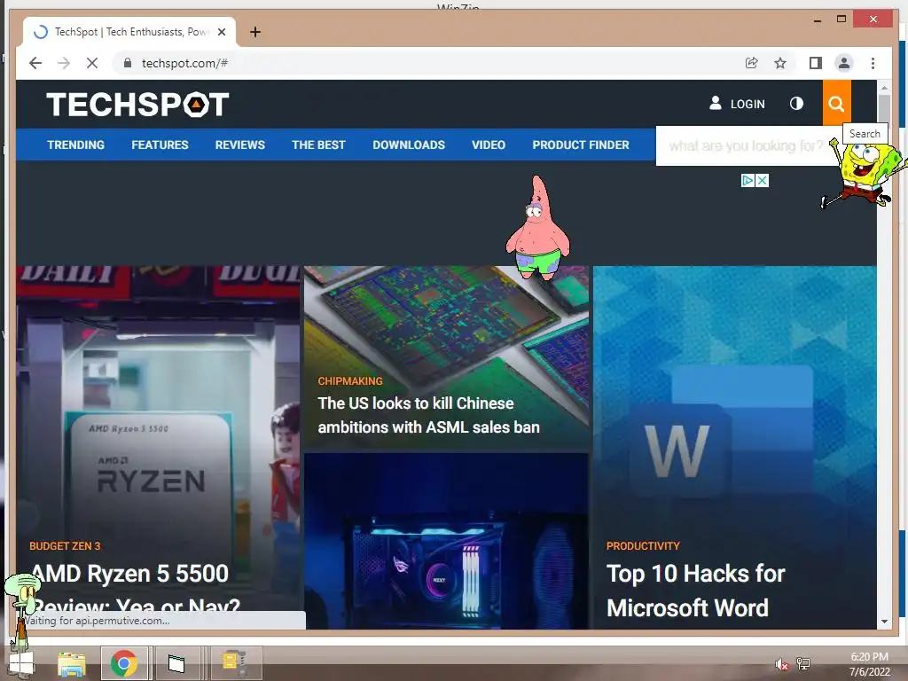Click the vertical scrollbar thumb
The image size is (908, 681).
pos(884,109)
